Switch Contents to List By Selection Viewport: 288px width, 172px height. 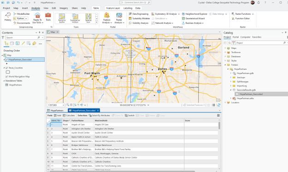18,43
